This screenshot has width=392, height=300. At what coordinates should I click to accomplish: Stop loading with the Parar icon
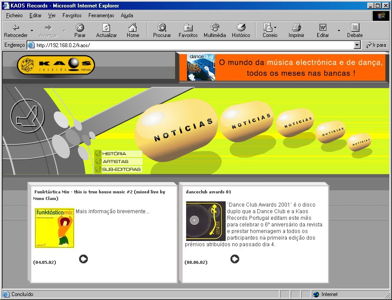click(80, 27)
